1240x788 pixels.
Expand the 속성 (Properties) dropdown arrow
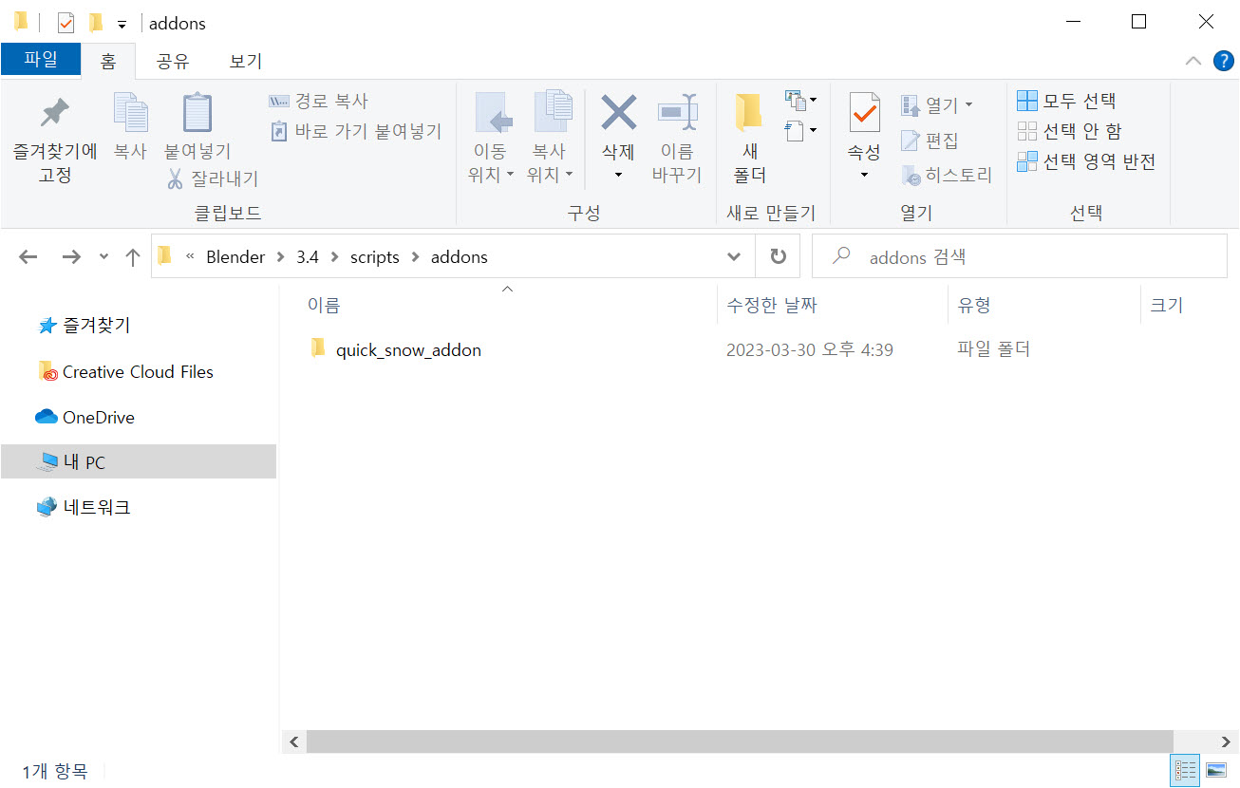(864, 176)
